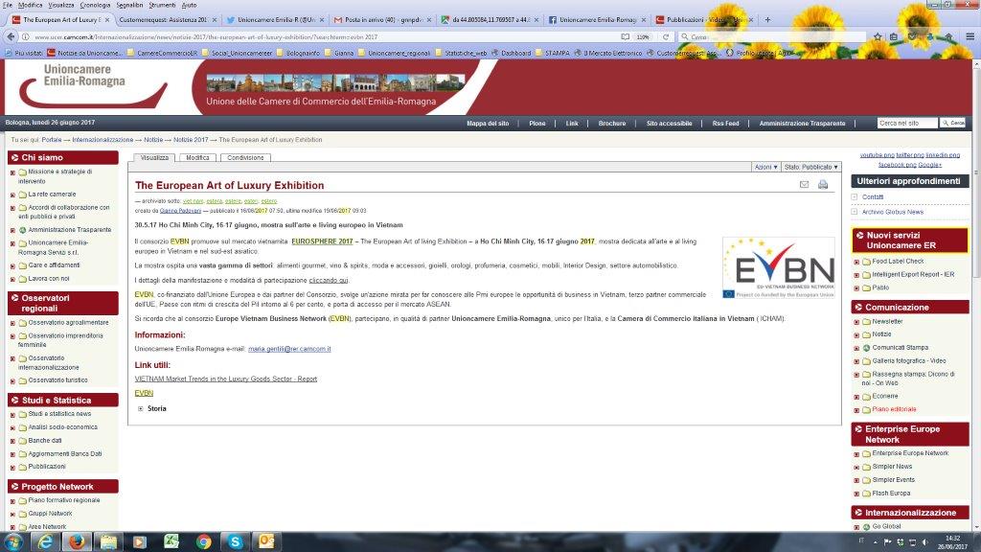Open the Cronologia menu in the menu bar
The height and width of the screenshot is (552, 981).
(x=95, y=5)
